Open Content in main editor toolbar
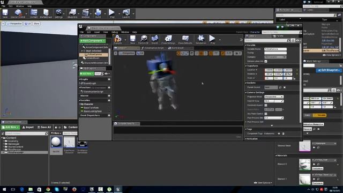The image size is (343, 193). [34, 13]
